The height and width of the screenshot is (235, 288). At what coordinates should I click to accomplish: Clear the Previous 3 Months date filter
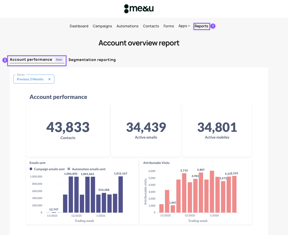(49, 79)
